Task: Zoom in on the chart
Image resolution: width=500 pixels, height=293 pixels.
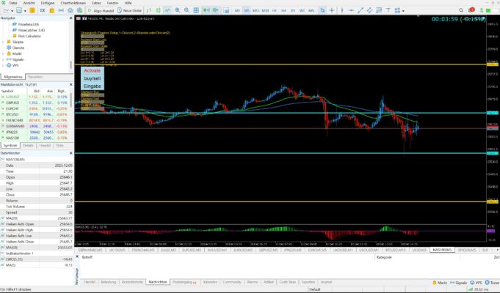Action: [x=177, y=10]
